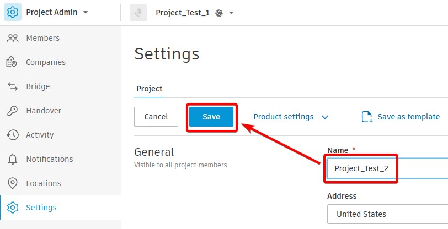
Task: Click the Settings gear icon in sidebar
Action: (13, 208)
